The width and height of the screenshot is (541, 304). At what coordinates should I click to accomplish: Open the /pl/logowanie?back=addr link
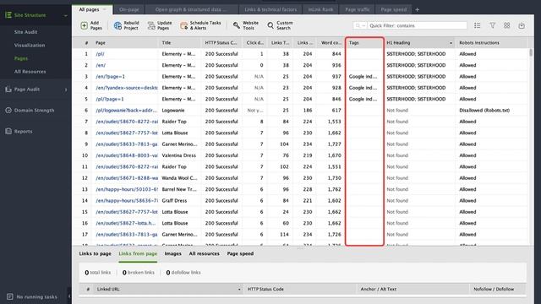pos(126,111)
